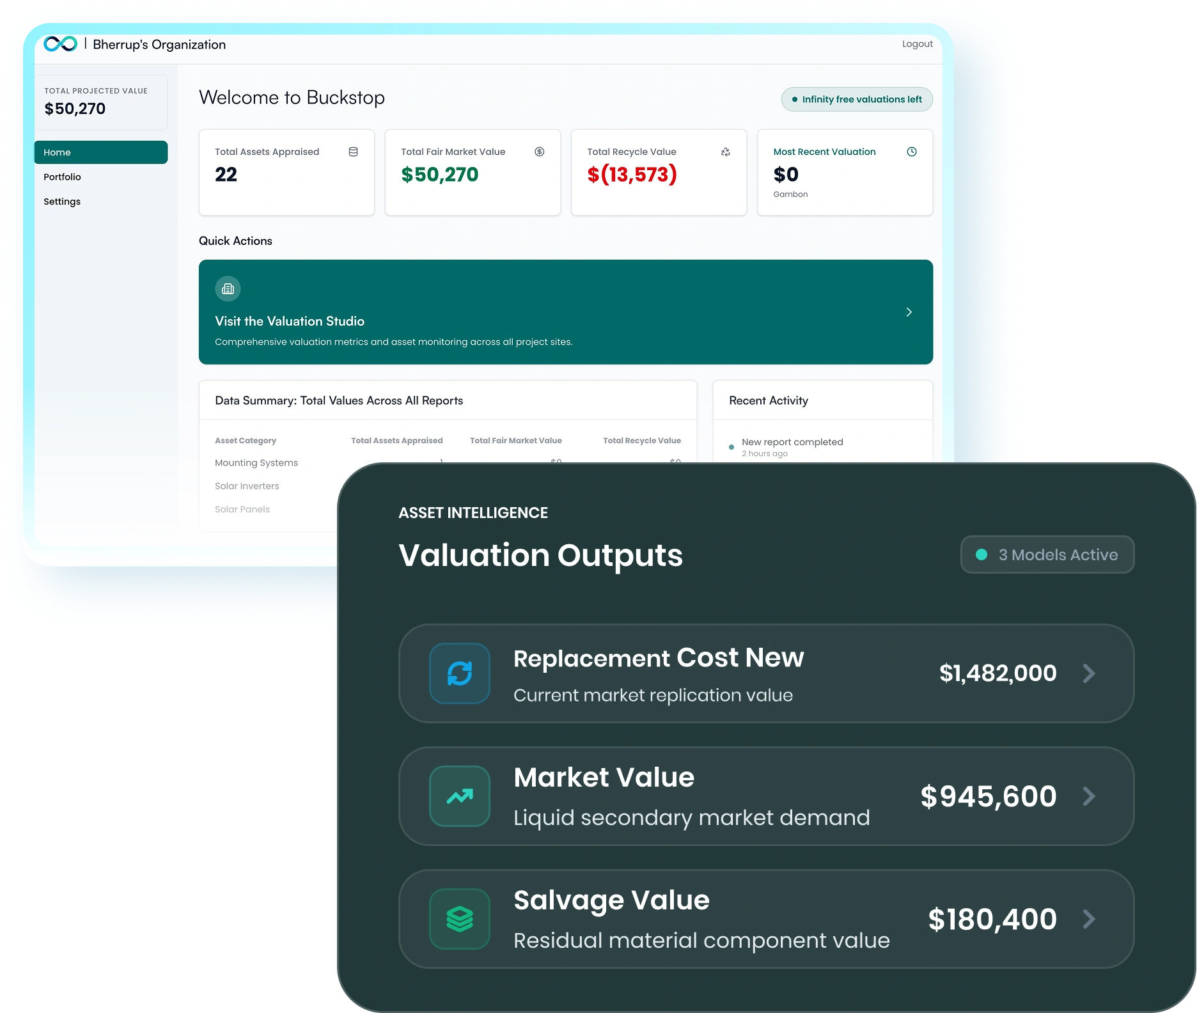Click the Valuation Outputs heading
Image resolution: width=1197 pixels, height=1013 pixels.
(541, 555)
